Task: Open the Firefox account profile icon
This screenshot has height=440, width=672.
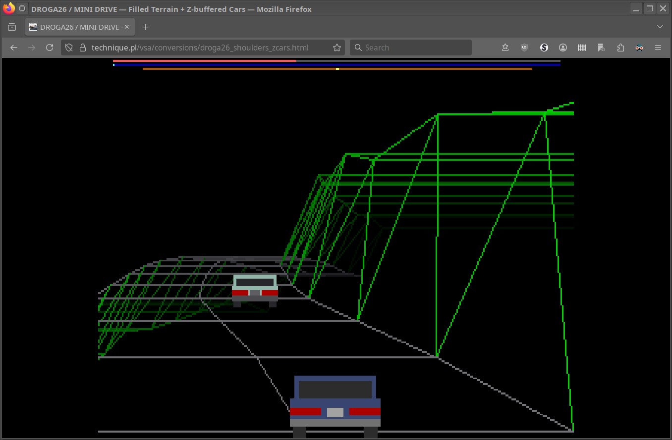Action: [563, 48]
